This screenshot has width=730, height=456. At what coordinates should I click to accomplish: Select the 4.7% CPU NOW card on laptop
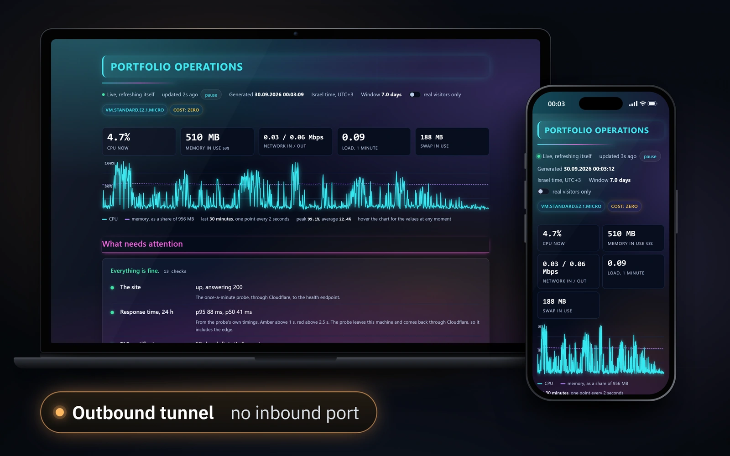pos(139,142)
